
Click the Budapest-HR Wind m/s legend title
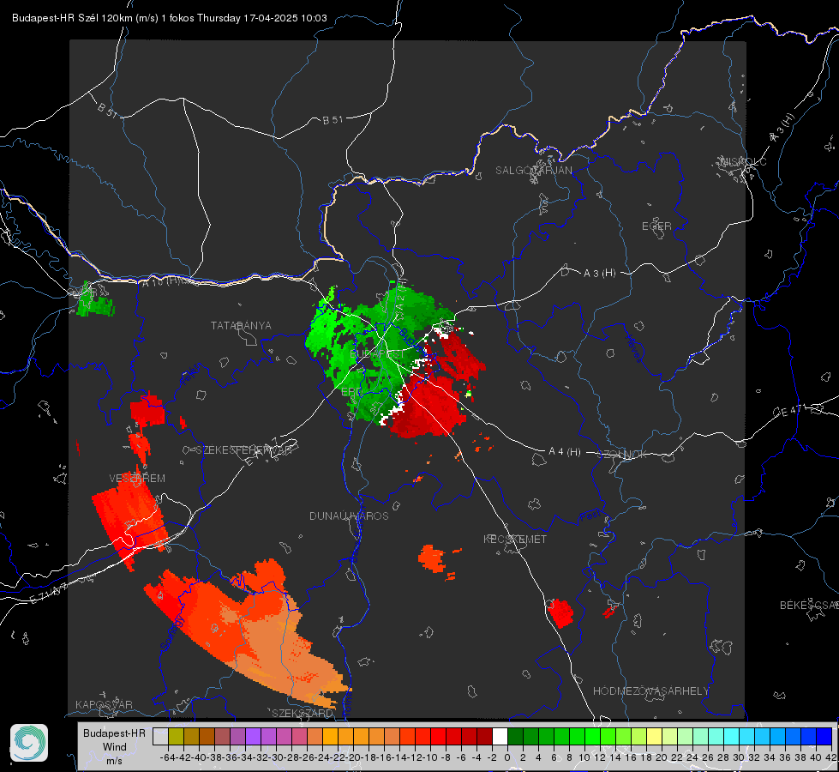coord(115,747)
